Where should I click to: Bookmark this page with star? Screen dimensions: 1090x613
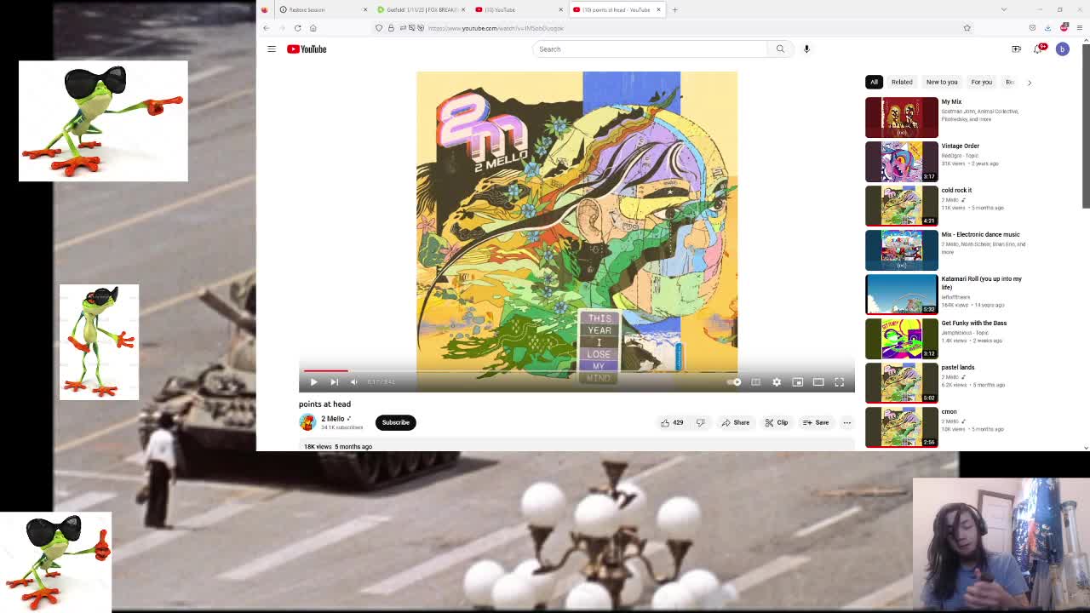[967, 28]
